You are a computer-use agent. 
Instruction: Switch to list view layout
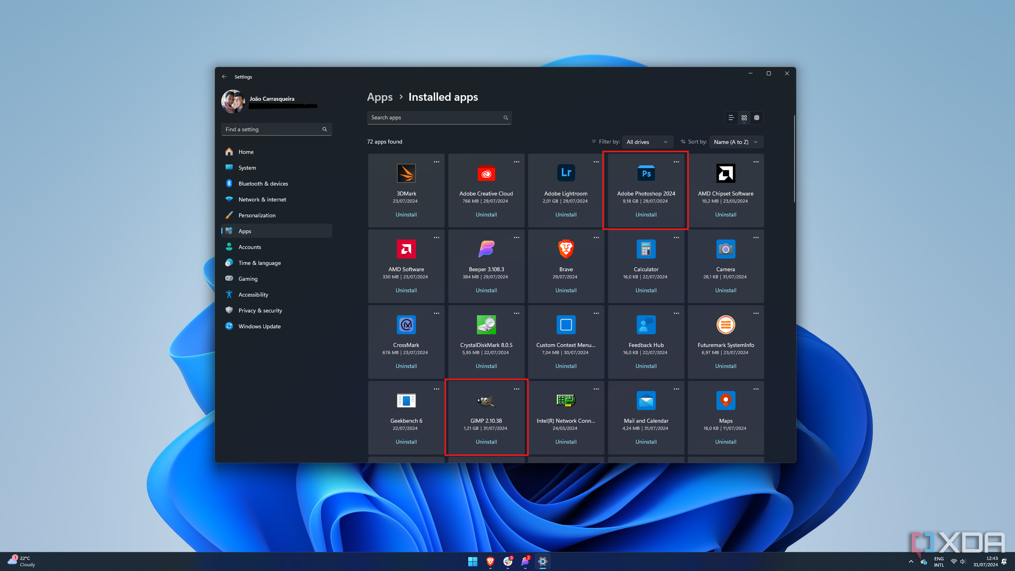click(x=731, y=118)
